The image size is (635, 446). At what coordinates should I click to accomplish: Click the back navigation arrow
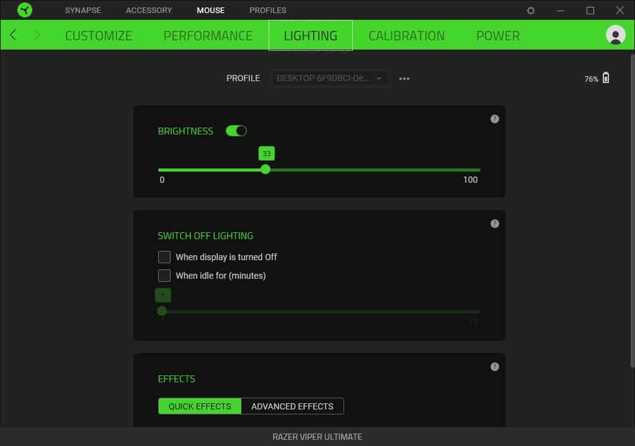[x=12, y=35]
